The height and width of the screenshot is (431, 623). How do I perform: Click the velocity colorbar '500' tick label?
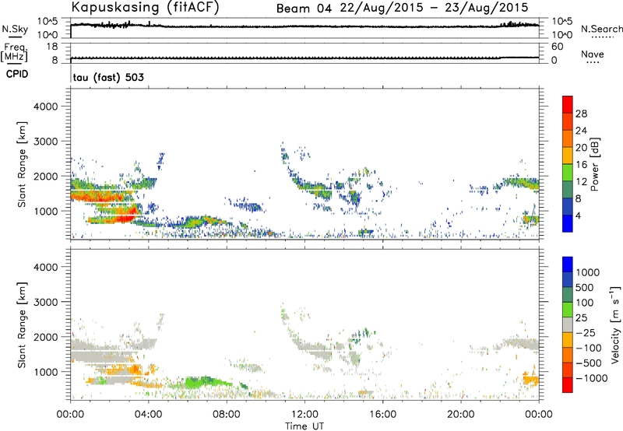[585, 287]
